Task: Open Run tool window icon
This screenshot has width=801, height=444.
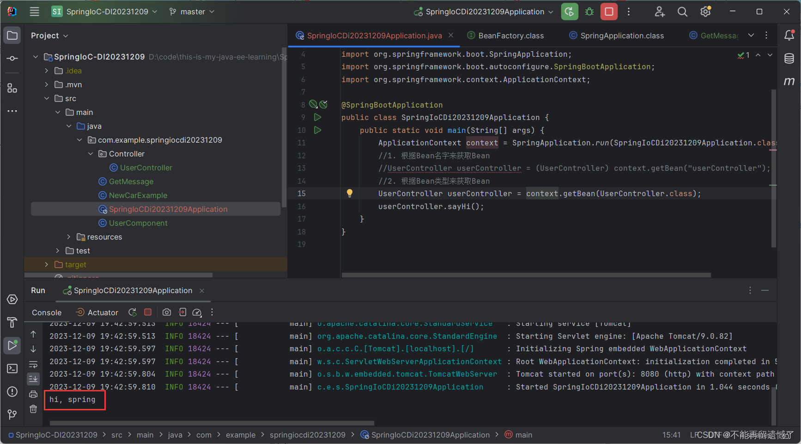Action: pos(12,345)
